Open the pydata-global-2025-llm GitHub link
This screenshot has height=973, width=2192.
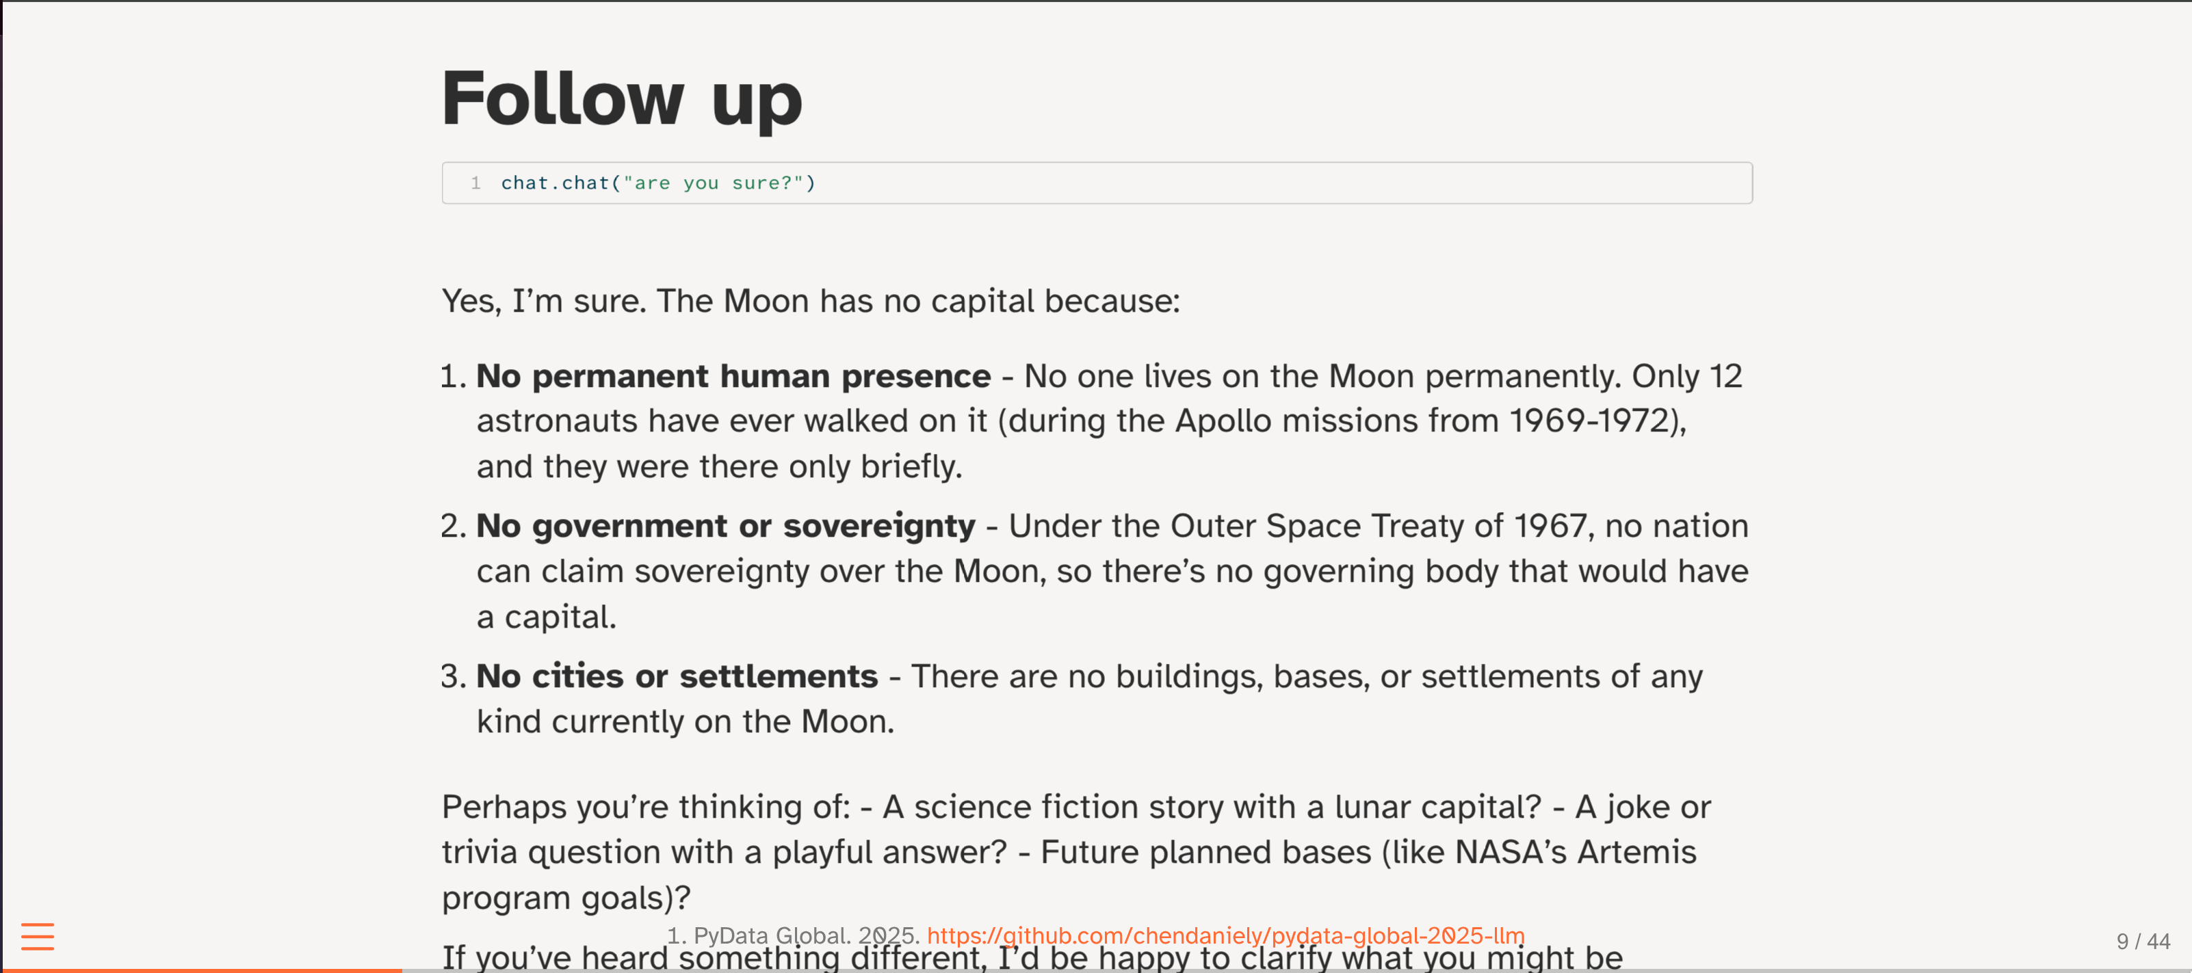(1225, 935)
